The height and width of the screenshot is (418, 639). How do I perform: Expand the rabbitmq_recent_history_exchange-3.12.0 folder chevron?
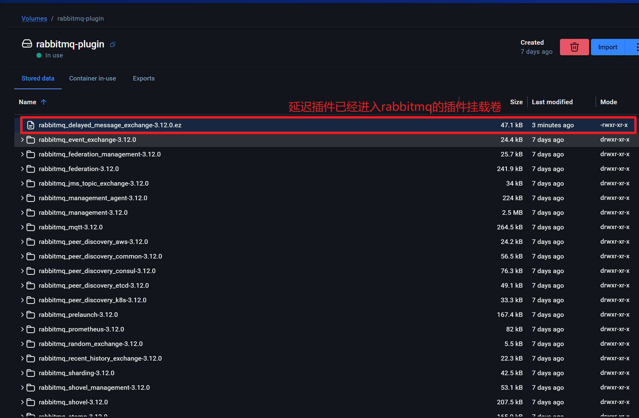pos(22,358)
